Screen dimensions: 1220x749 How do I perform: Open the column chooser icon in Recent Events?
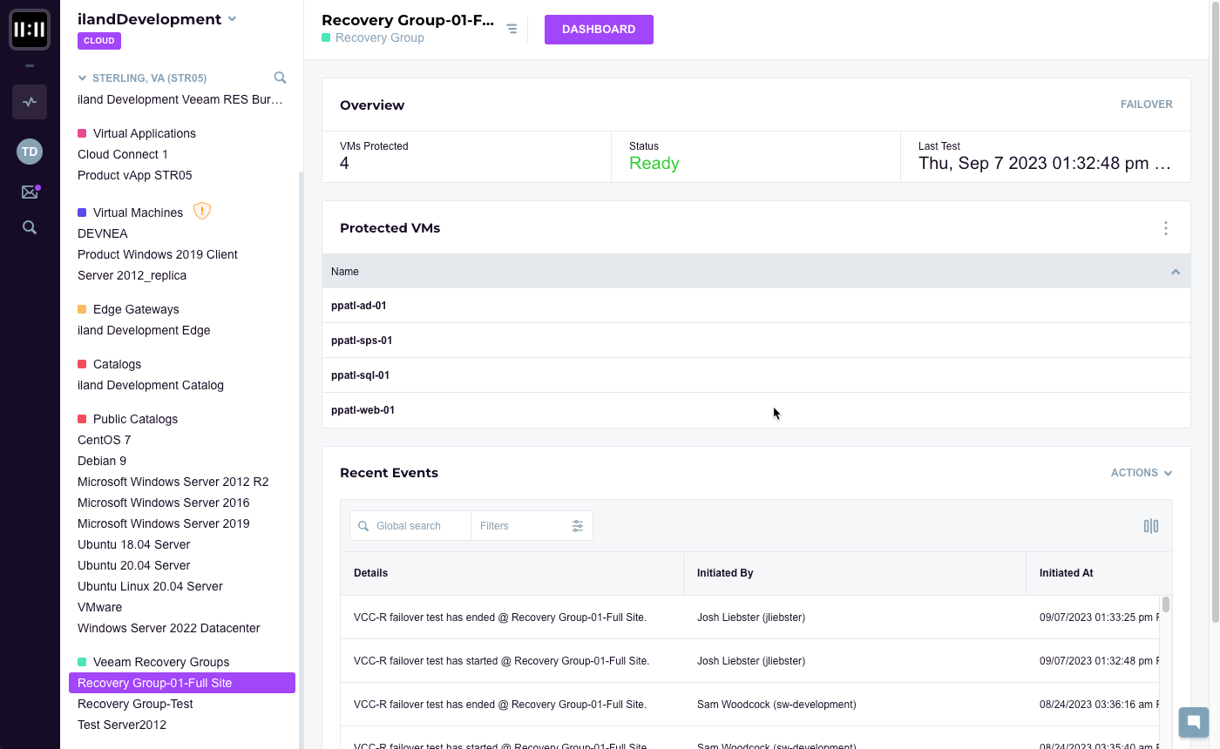point(1151,526)
